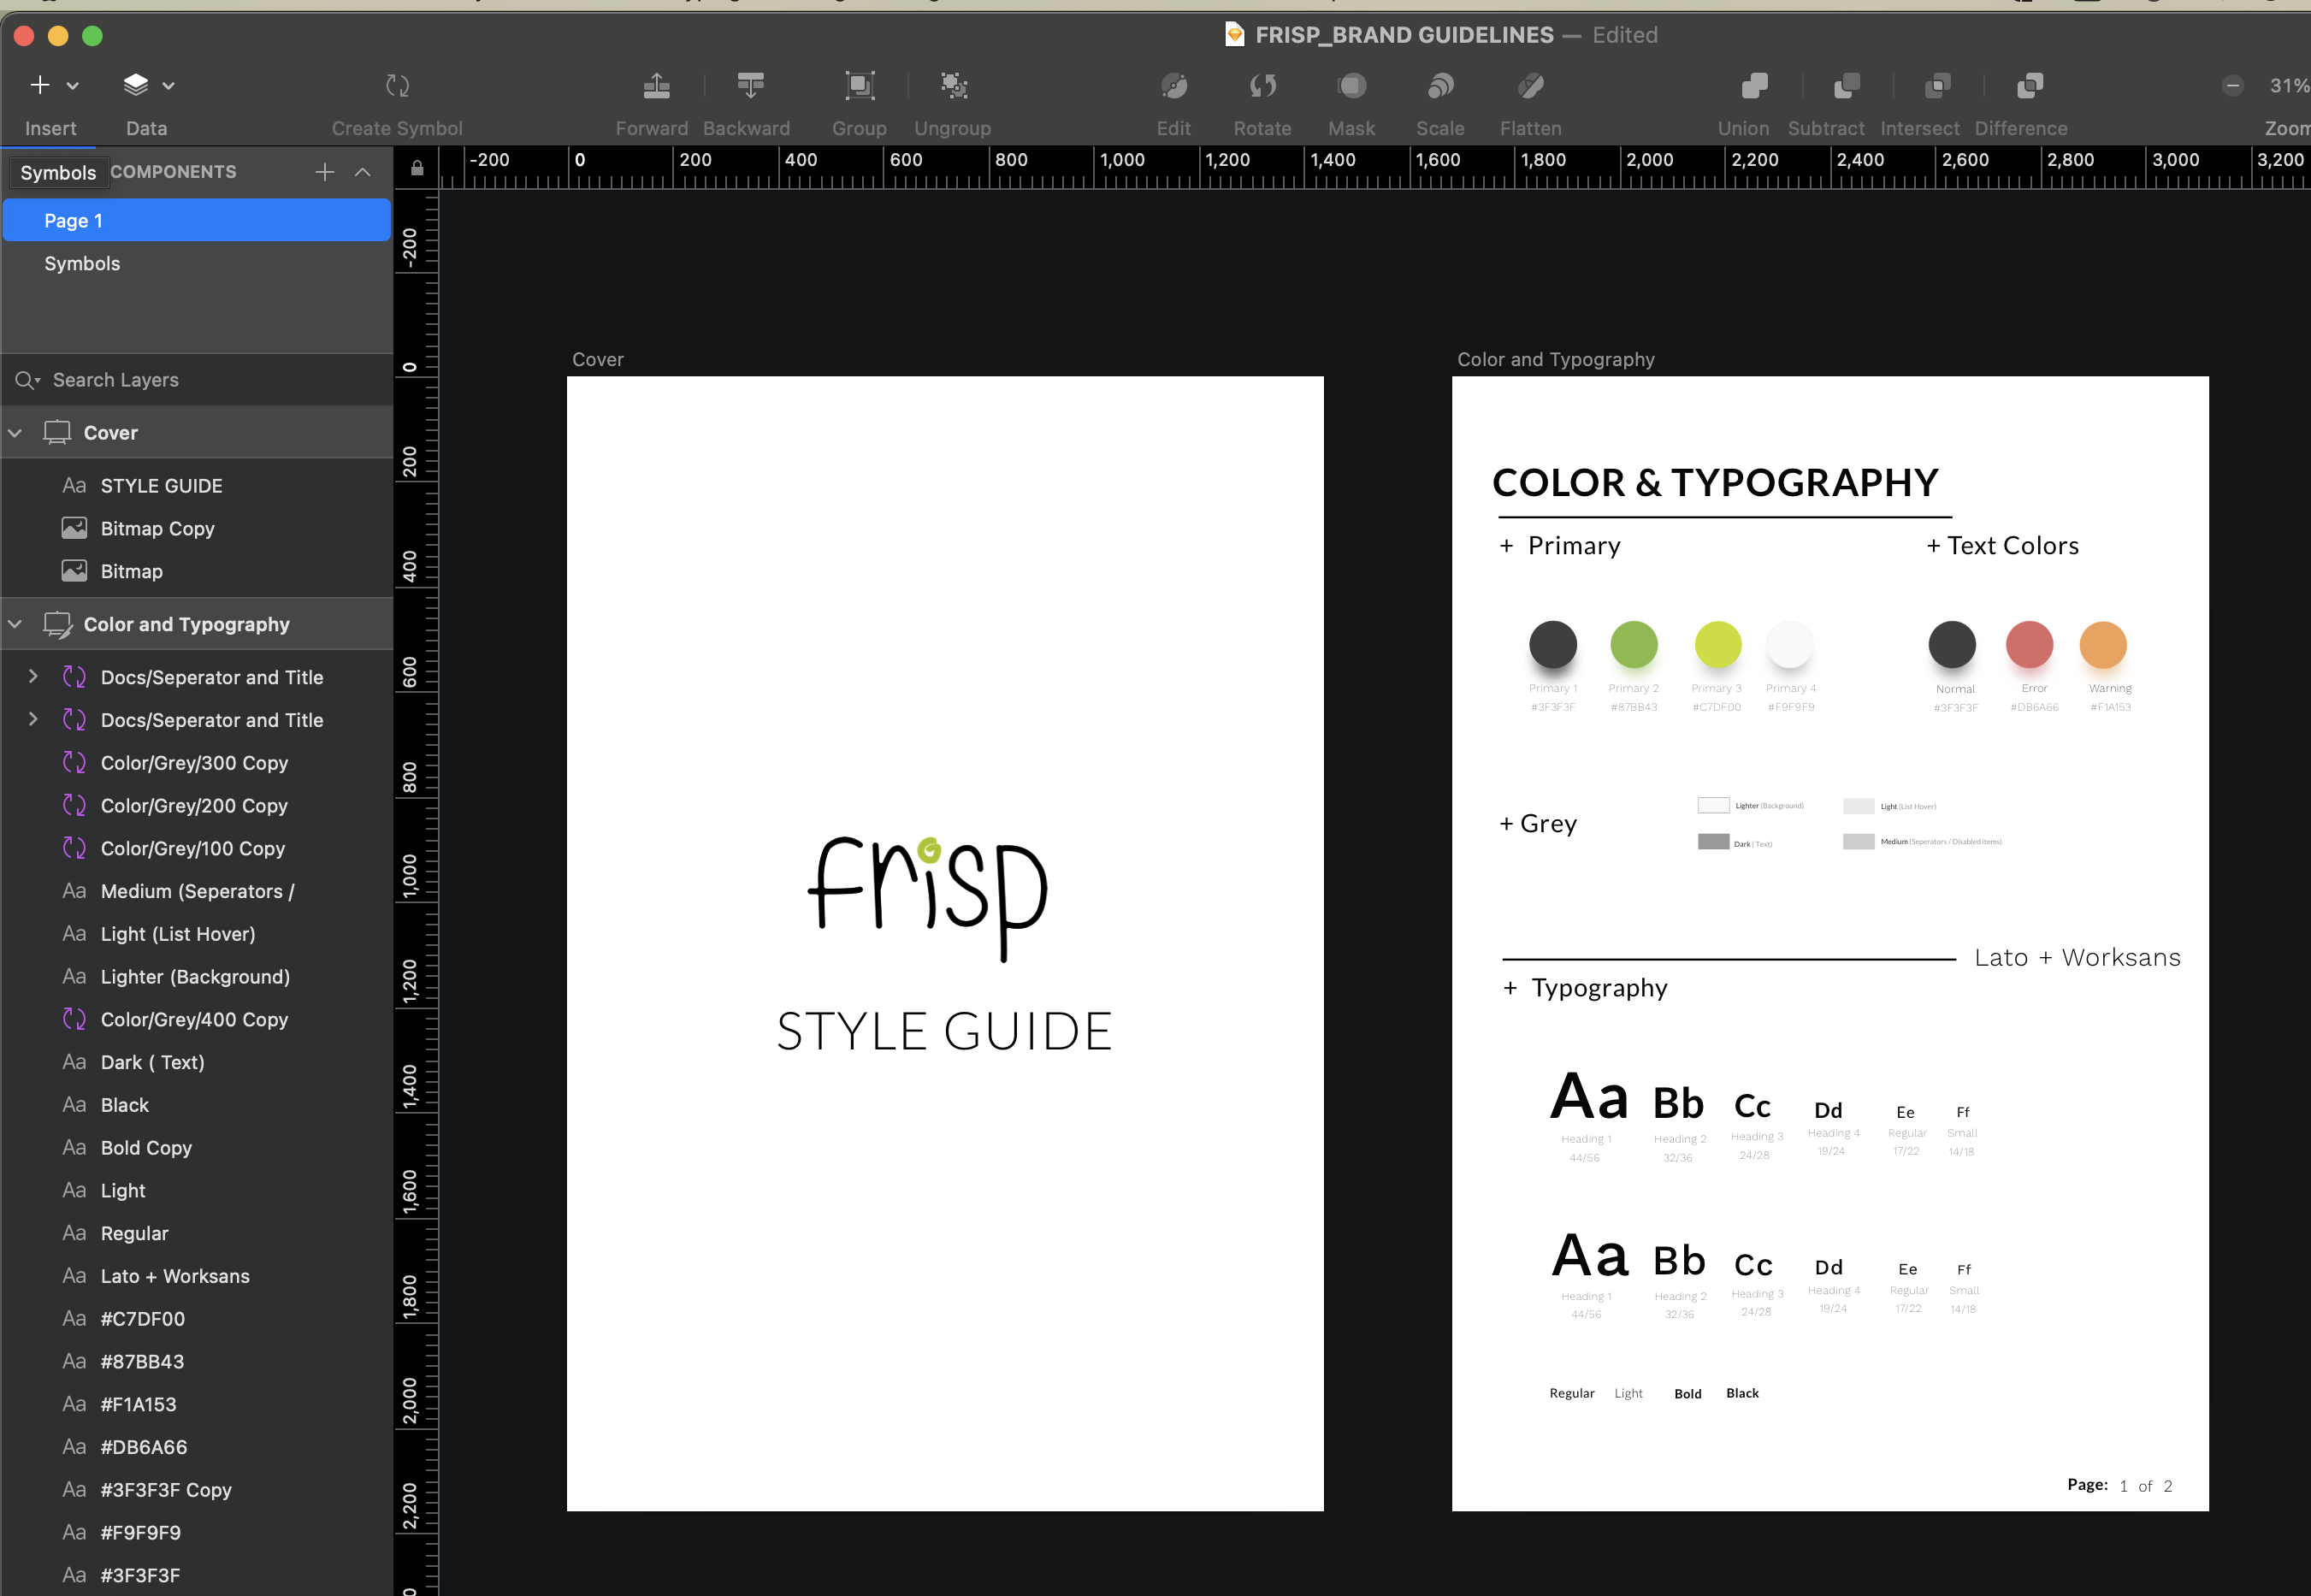Image resolution: width=2311 pixels, height=1596 pixels.
Task: Click the Flatten tool icon
Action: click(1530, 86)
